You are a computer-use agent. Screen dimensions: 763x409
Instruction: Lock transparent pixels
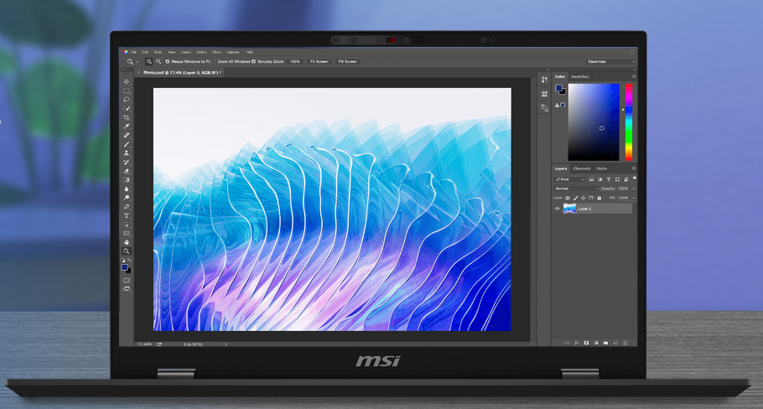[568, 198]
